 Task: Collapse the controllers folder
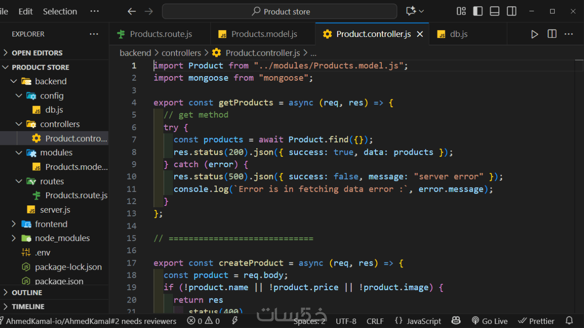(59, 124)
